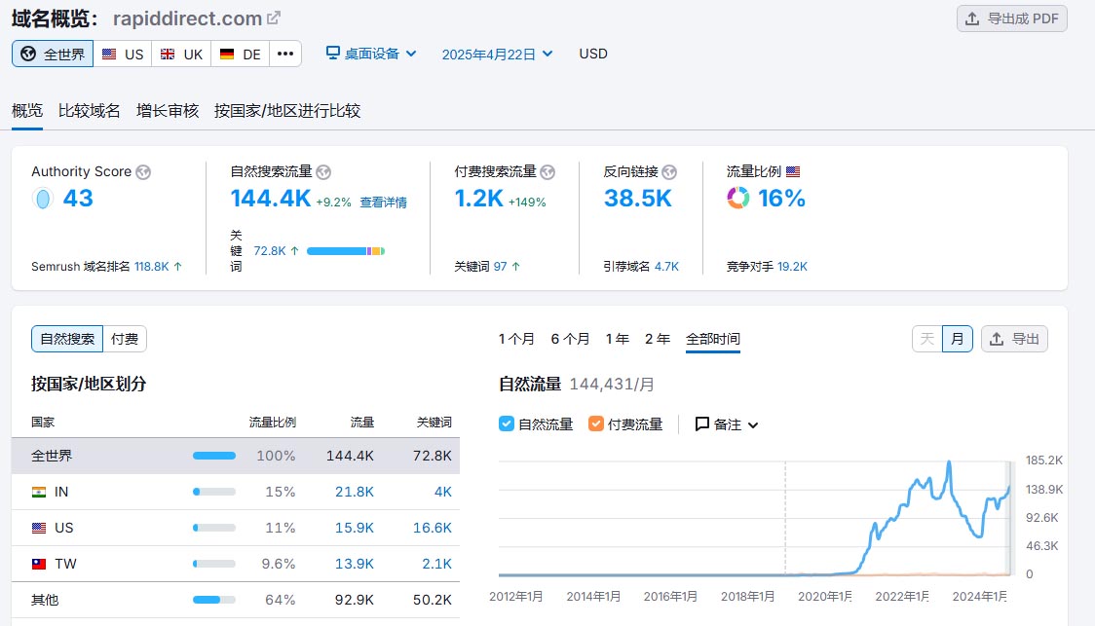Image resolution: width=1095 pixels, height=626 pixels.
Task: Select the 月 granularity toggle
Action: pos(958,339)
